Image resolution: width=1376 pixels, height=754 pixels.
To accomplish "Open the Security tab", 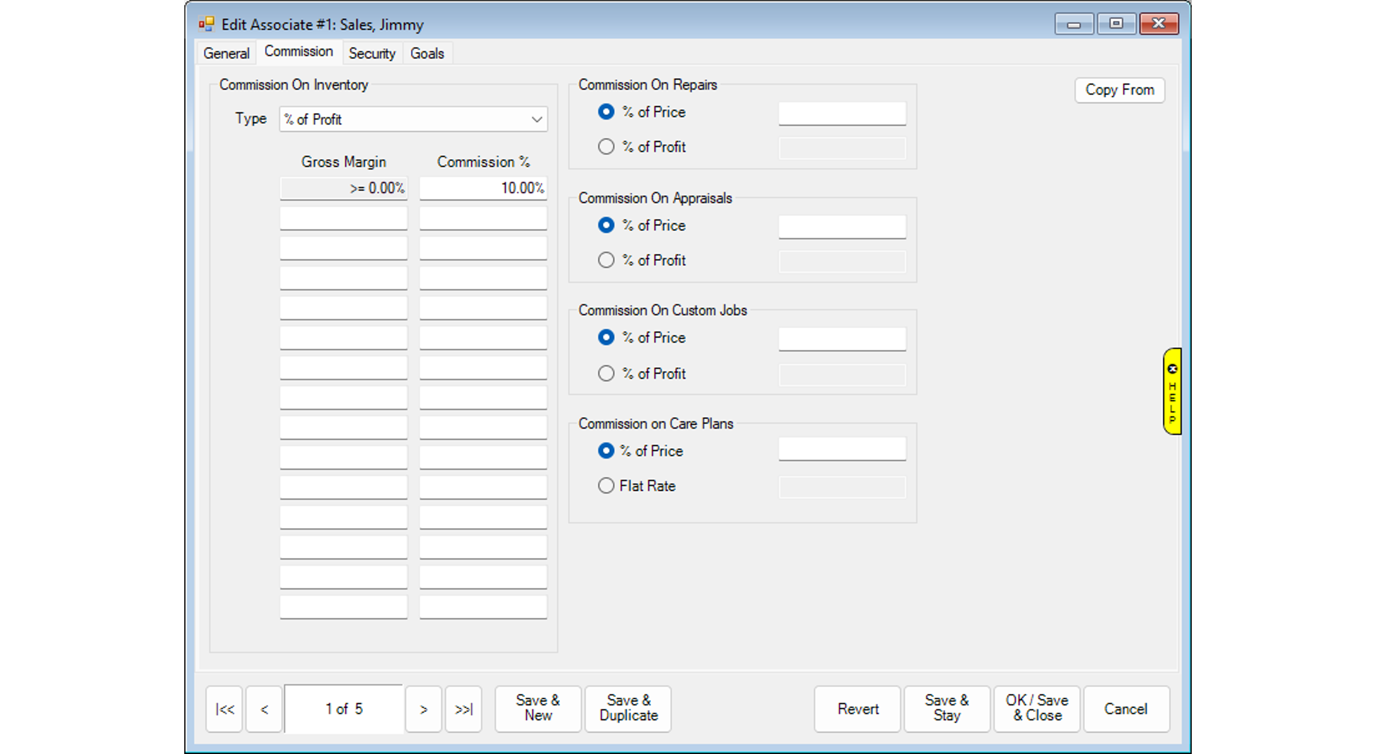I will coord(372,53).
